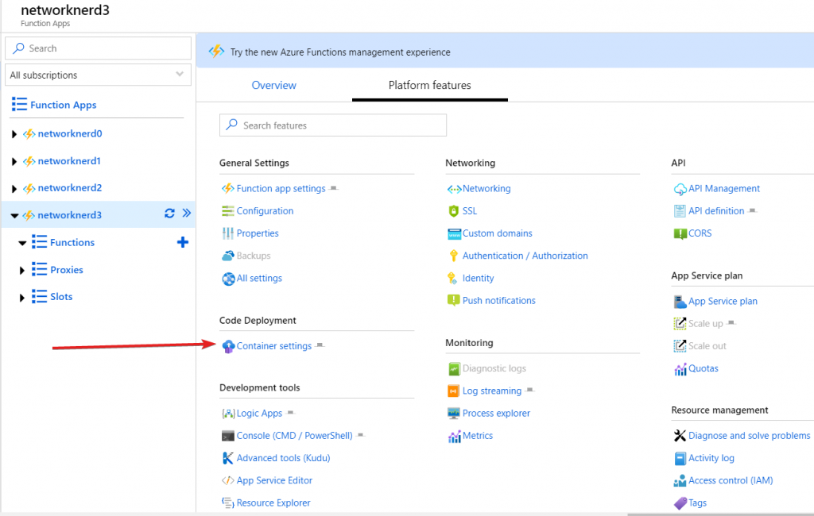Open the API definition link
Screen dimensions: 814x516
point(716,211)
